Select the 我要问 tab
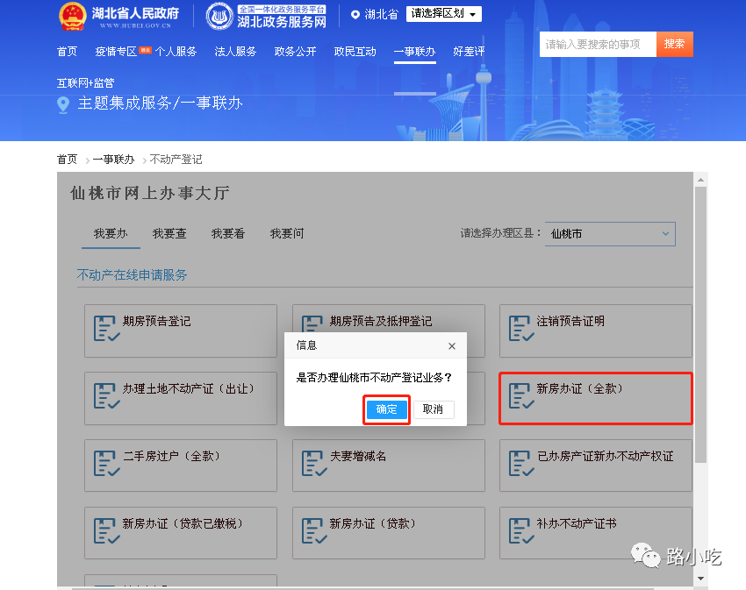Viewport: 746px width, 590px height. point(287,234)
